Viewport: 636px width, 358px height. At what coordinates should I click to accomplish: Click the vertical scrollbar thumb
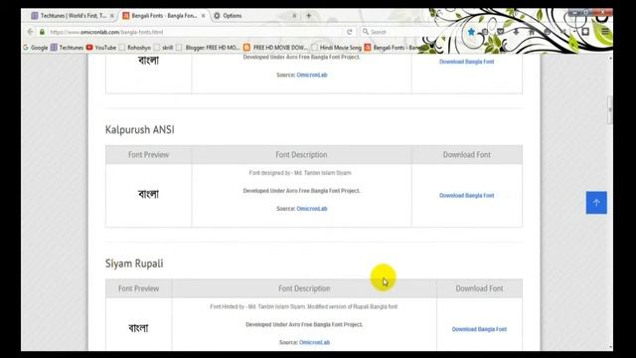[x=610, y=109]
